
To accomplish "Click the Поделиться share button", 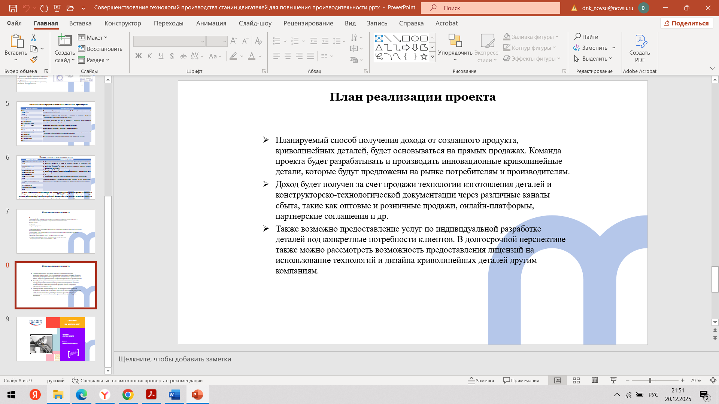I will [x=686, y=23].
